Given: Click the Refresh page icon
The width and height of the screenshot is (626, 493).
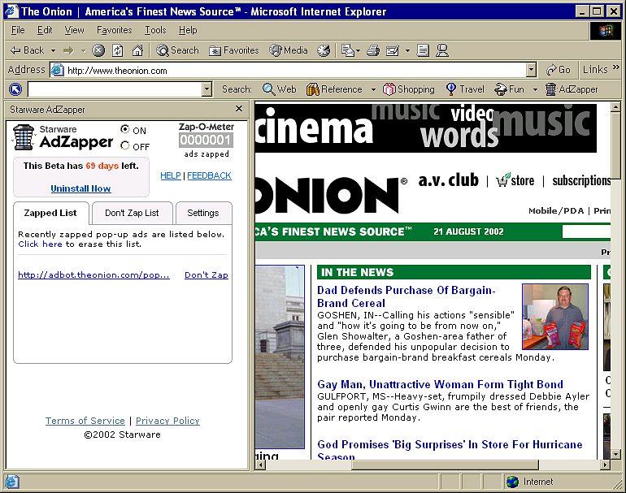Looking at the screenshot, I should 117,50.
